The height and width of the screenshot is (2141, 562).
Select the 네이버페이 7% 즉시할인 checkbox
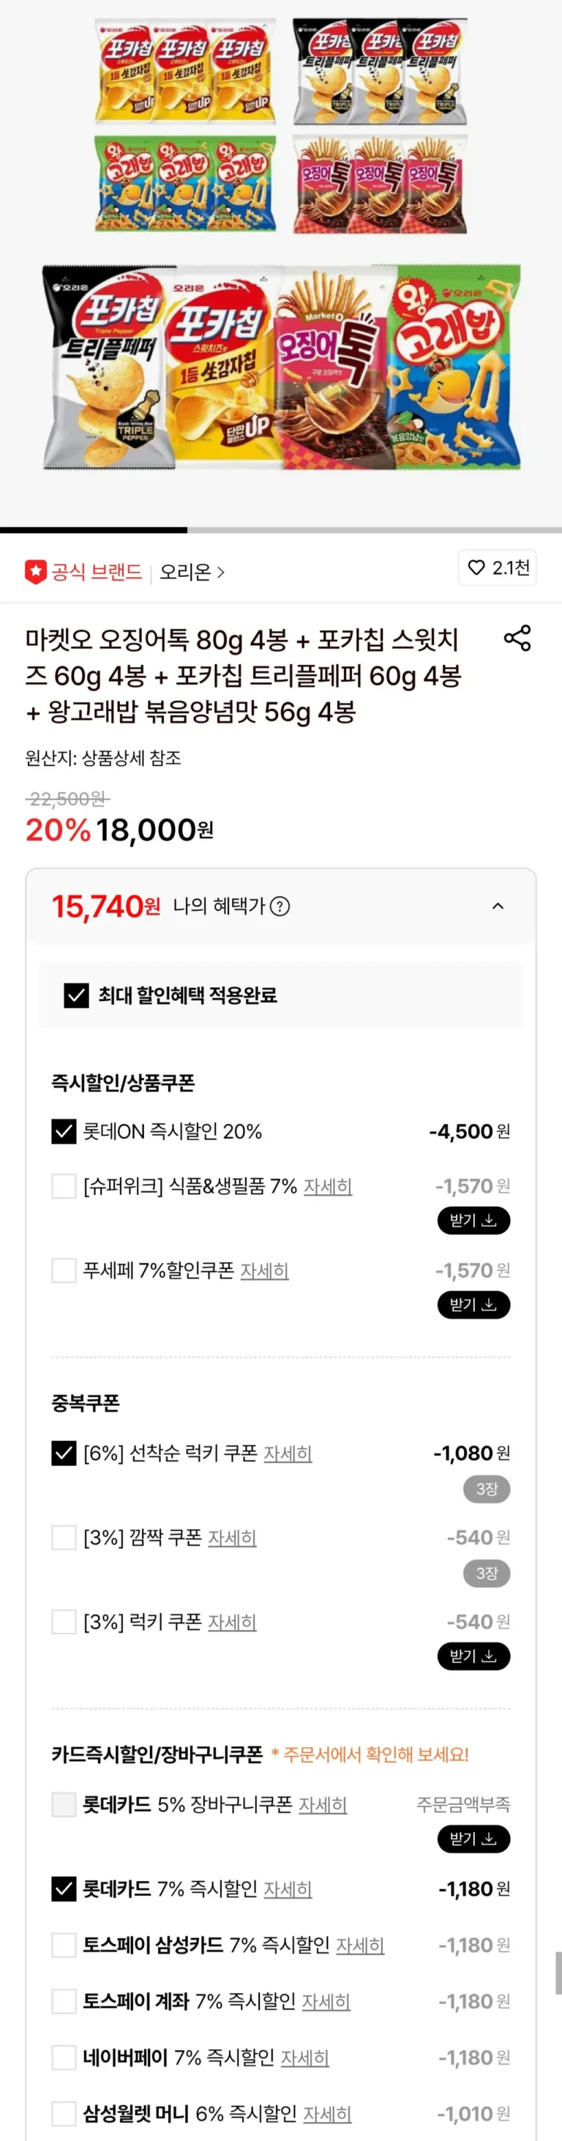[x=64, y=2057]
